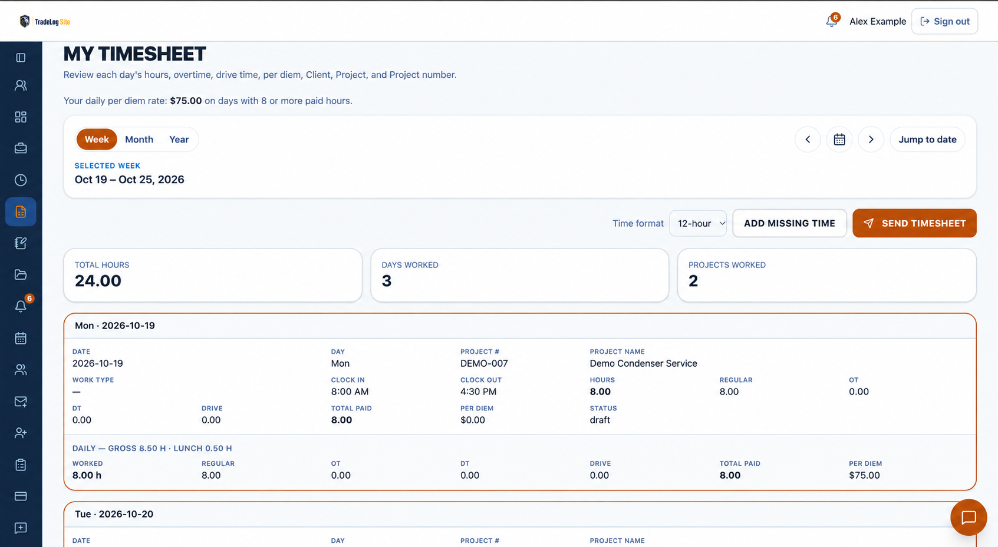Open the add user sidebar icon

[x=21, y=433]
